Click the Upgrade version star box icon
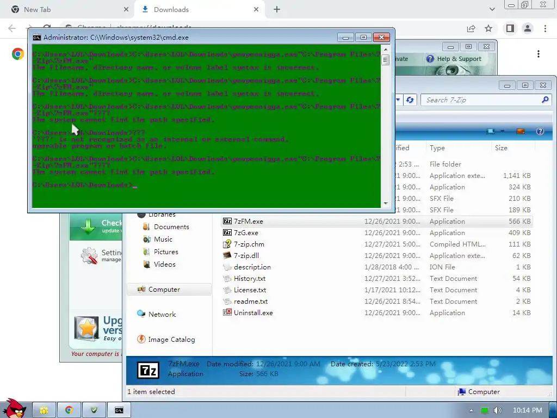The width and height of the screenshot is (557, 418). pyautogui.click(x=86, y=328)
